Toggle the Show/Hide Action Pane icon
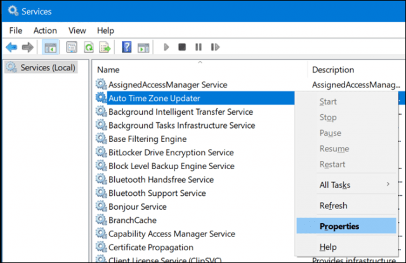This screenshot has height=263, width=406. (143, 48)
